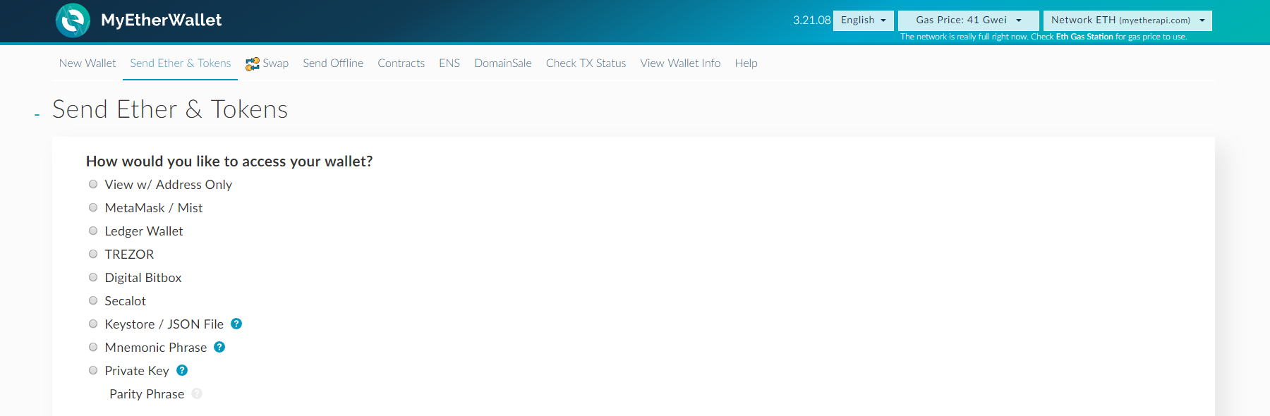Viewport: 1270px width, 416px height.
Task: Follow the Eth Gas Station link
Action: pyautogui.click(x=1084, y=37)
